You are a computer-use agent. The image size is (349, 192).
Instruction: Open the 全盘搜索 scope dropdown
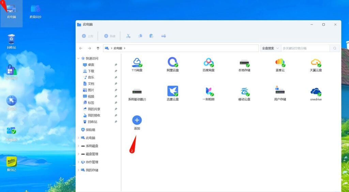tap(271, 48)
